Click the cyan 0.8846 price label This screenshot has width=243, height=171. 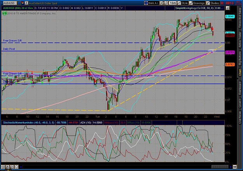230,16
